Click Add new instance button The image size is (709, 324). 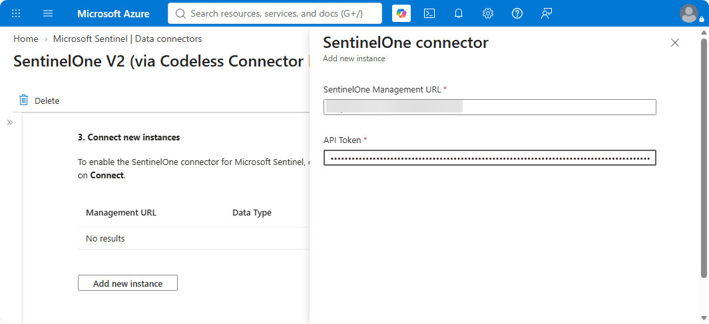point(128,283)
